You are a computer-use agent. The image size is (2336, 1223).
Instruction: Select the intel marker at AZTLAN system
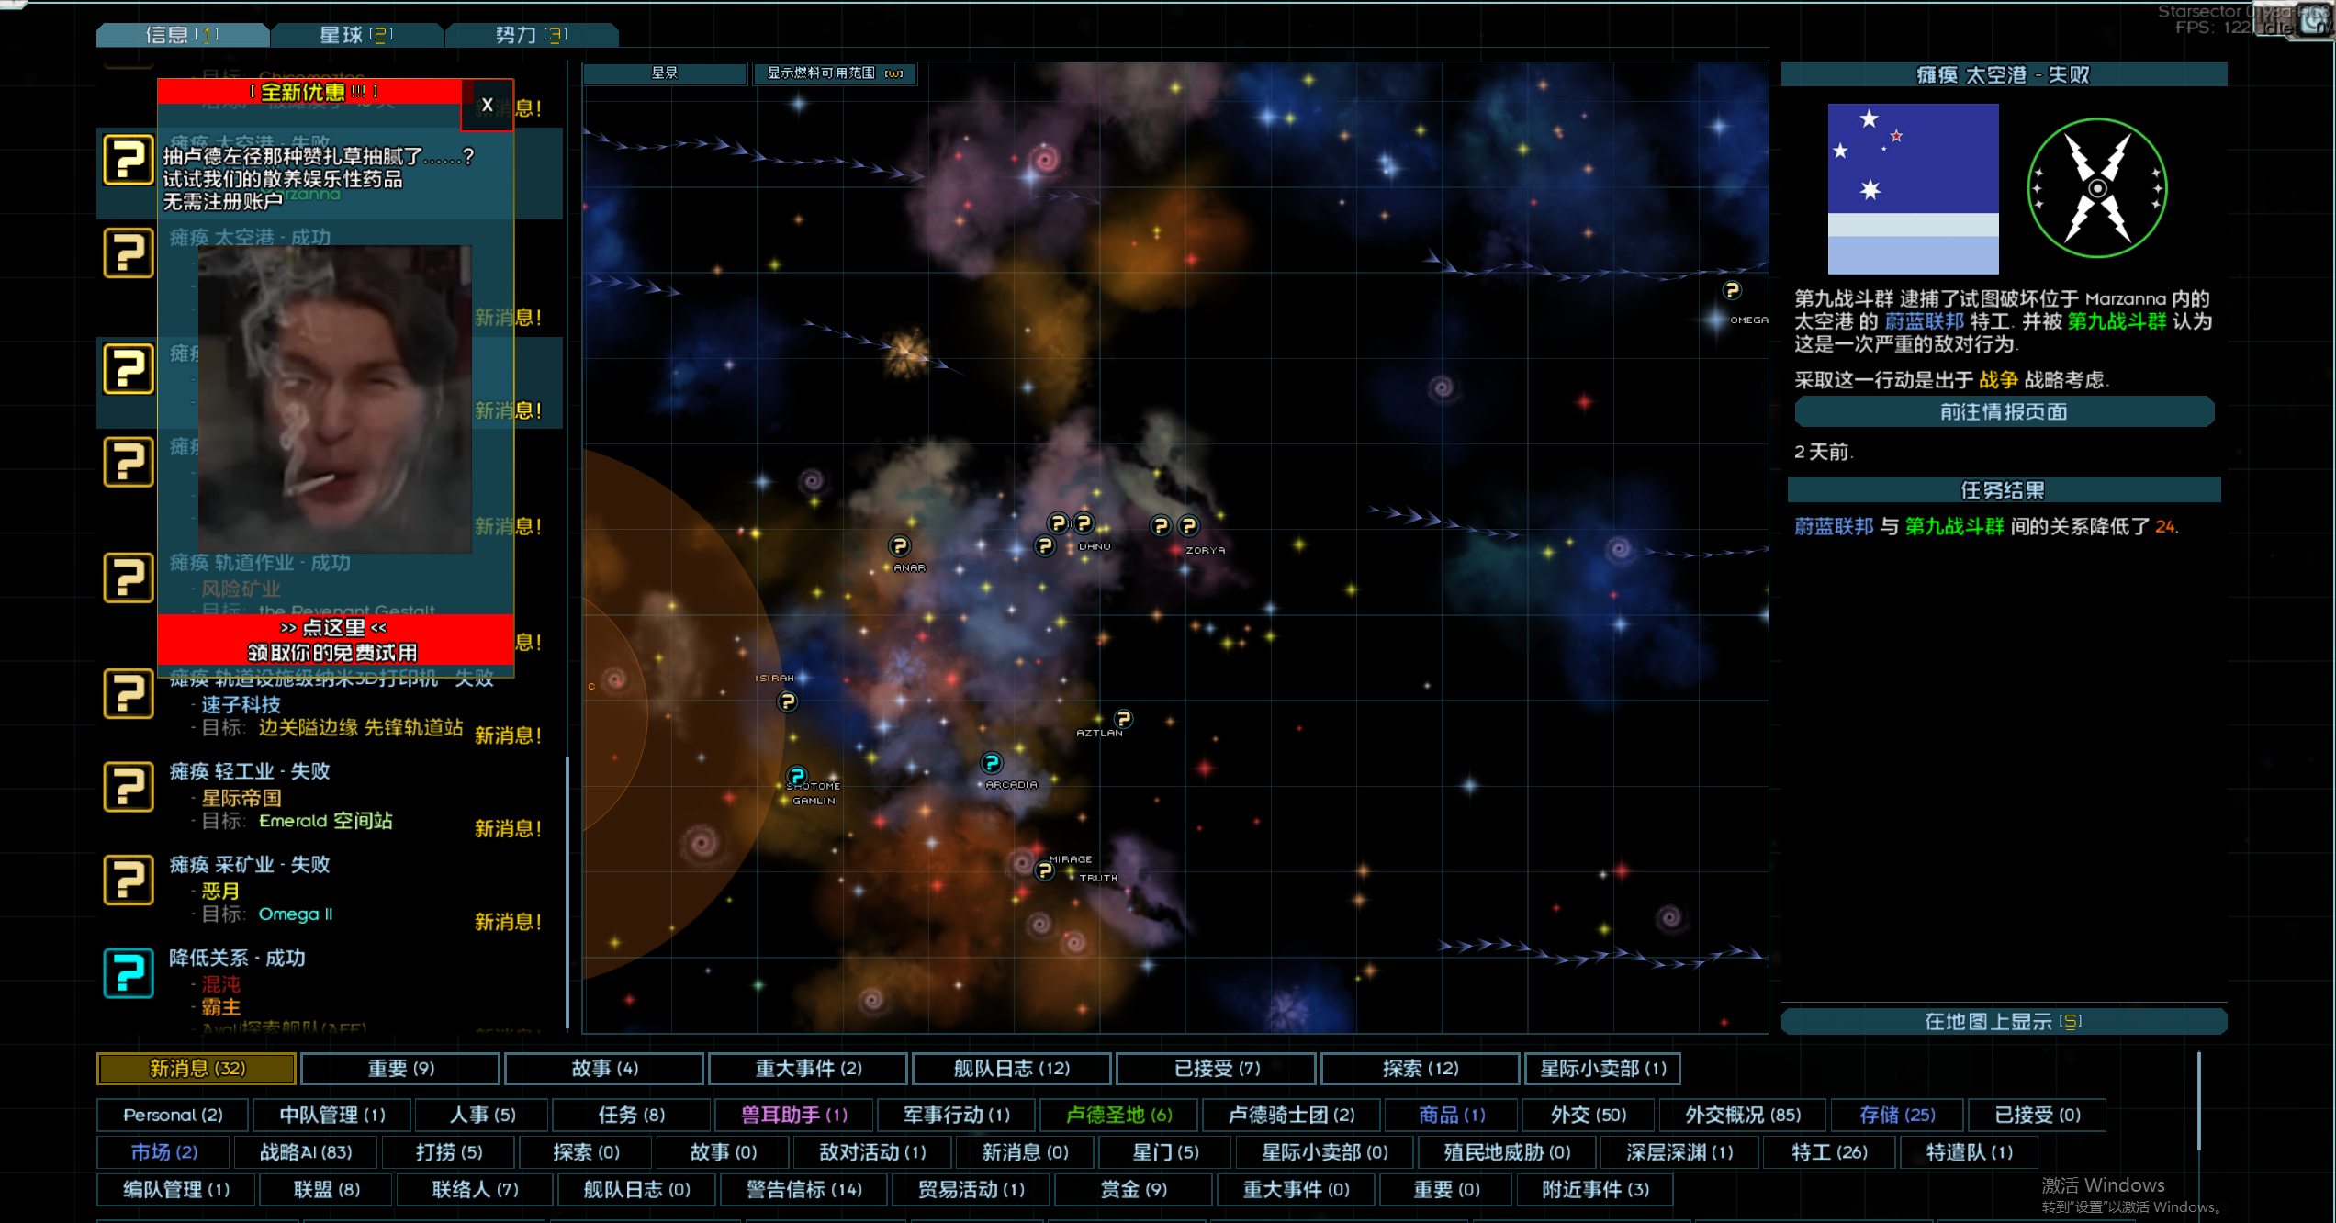(1123, 719)
